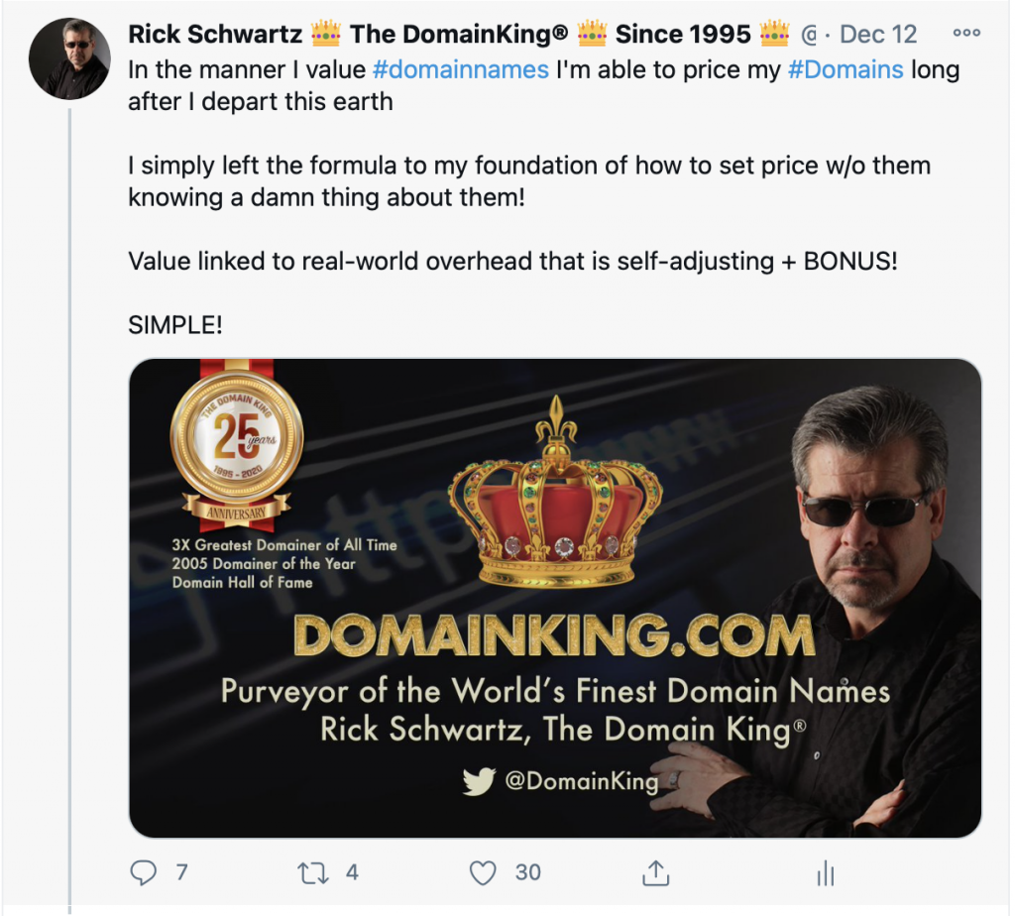Open the DomainKing.com banner image
This screenshot has width=1015, height=916.
pos(555,598)
